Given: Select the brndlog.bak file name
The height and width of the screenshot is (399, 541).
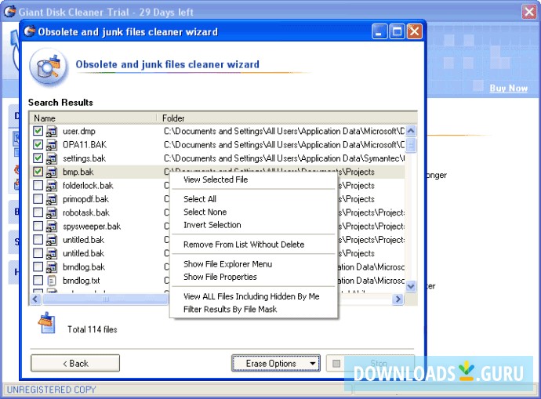Looking at the screenshot, I should 84,267.
